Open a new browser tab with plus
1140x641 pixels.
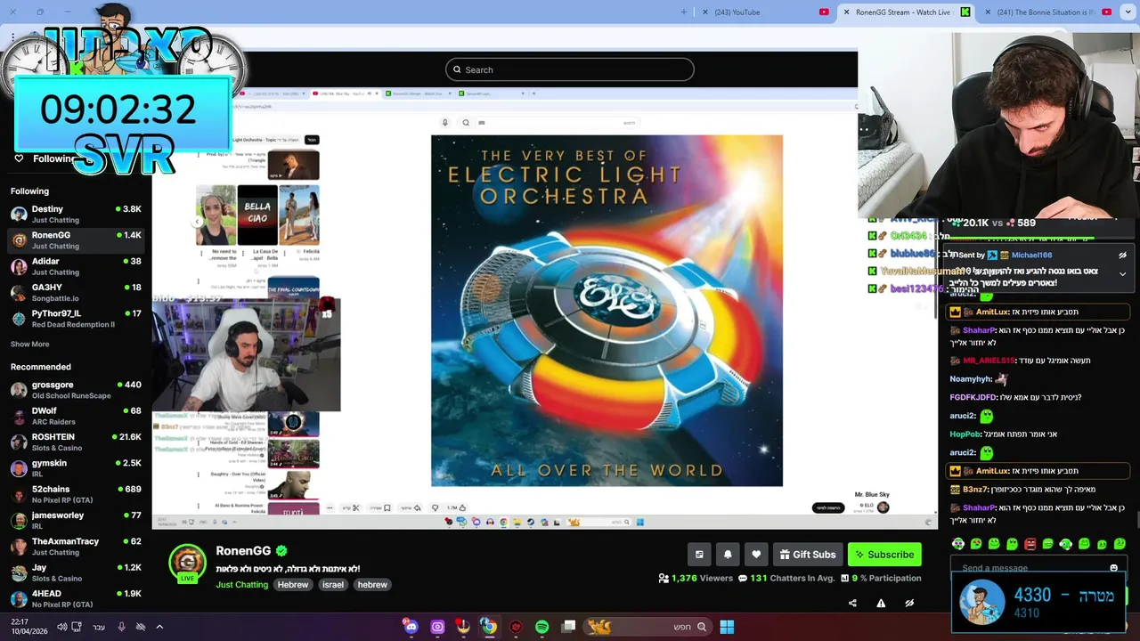684,12
